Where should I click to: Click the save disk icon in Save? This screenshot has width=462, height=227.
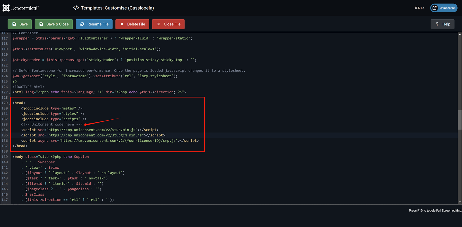pos(14,24)
